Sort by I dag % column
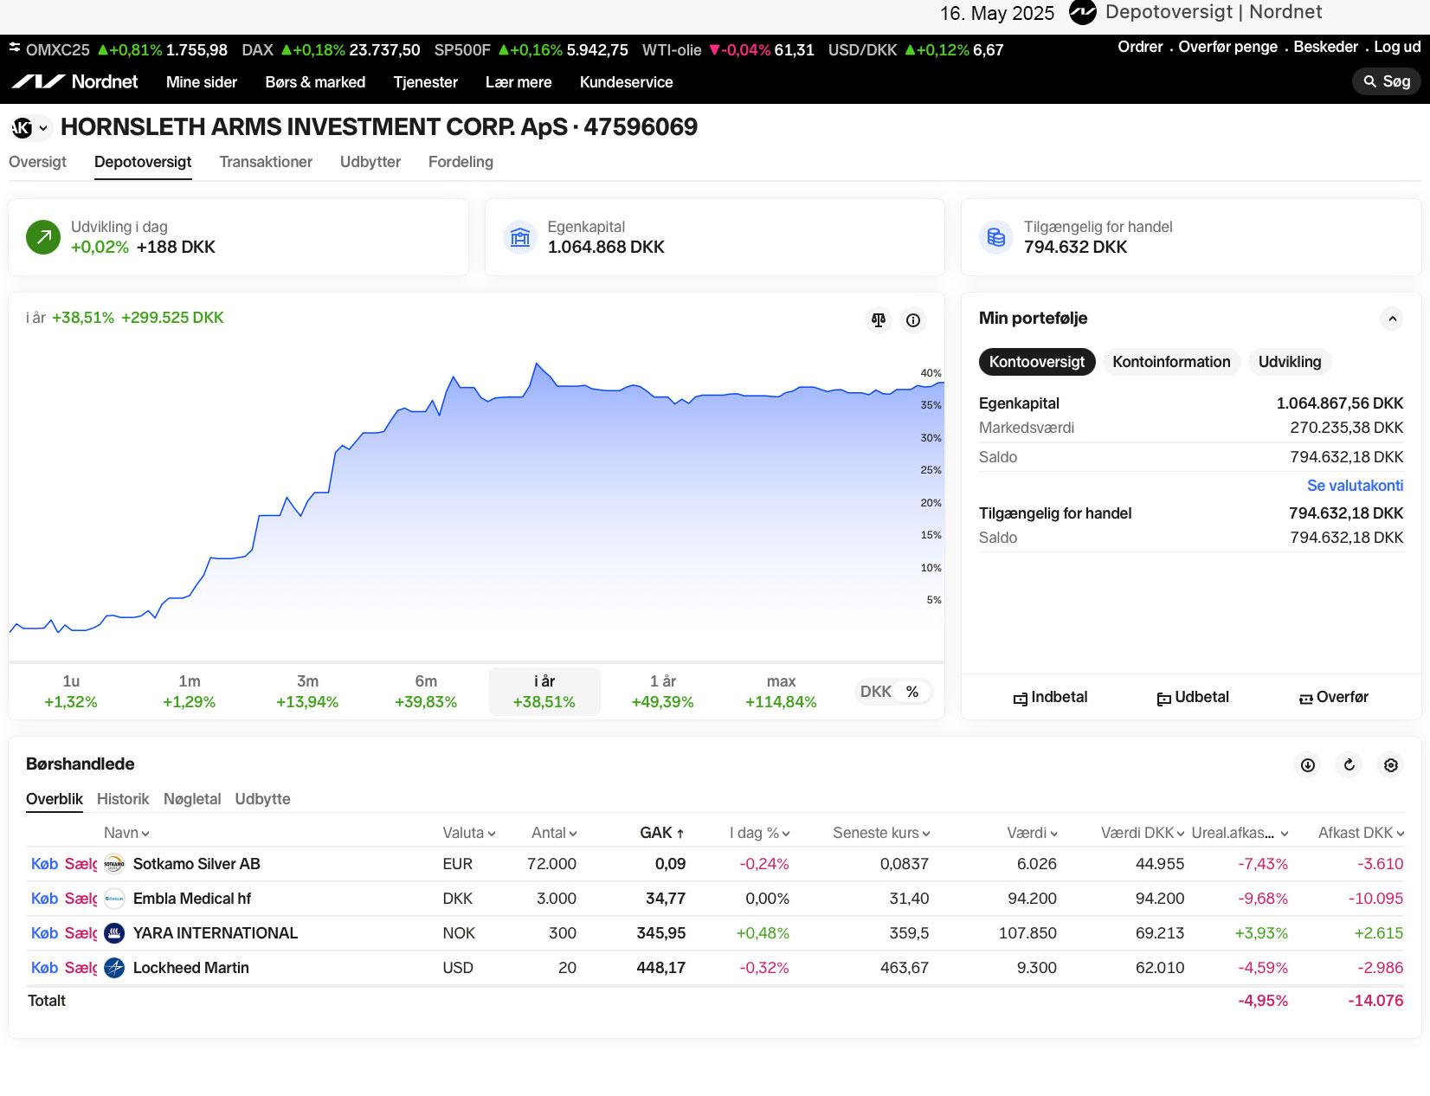The height and width of the screenshot is (1096, 1430). (x=759, y=833)
